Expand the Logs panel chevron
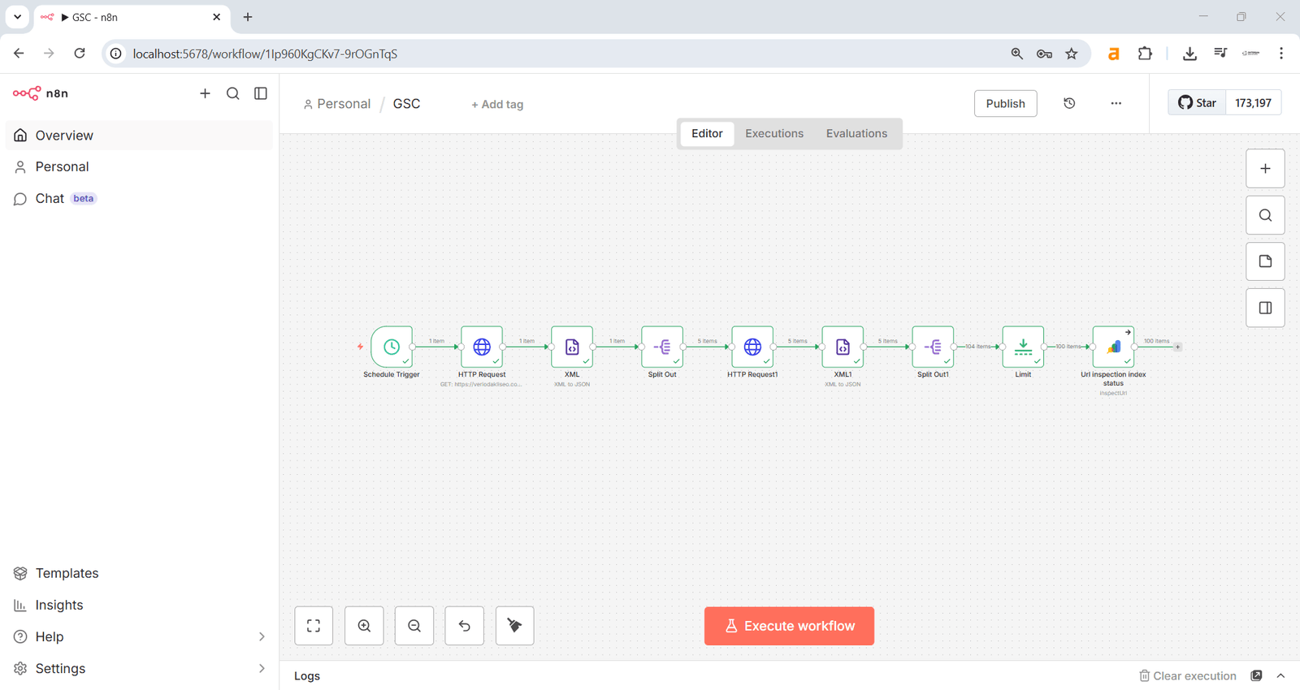The width and height of the screenshot is (1300, 690). click(1281, 675)
